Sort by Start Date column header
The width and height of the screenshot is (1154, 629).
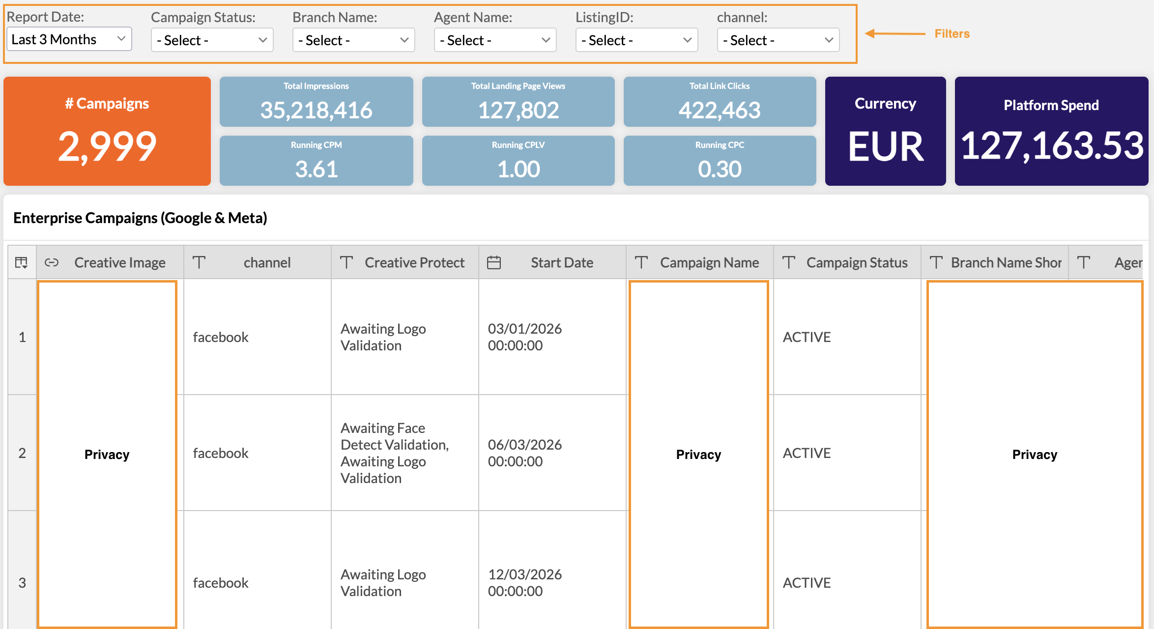[x=562, y=262]
